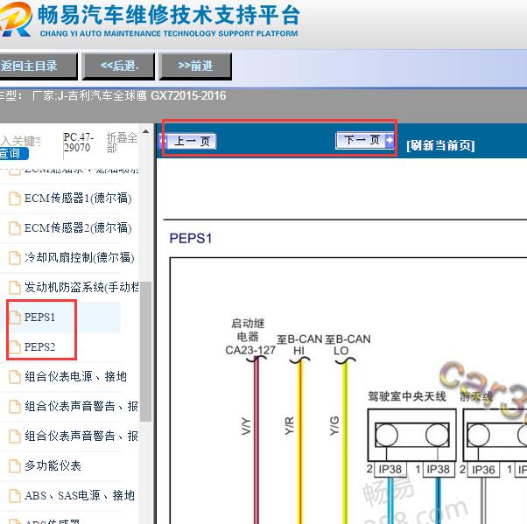This screenshot has width=527, height=524.
Task: Click the keyword search input field
Action: pyautogui.click(x=20, y=141)
